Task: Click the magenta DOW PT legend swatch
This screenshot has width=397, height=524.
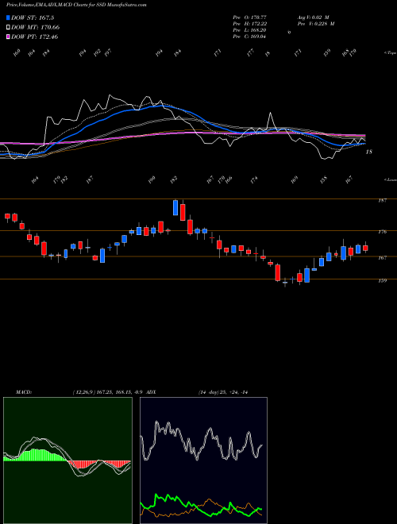Action: click(8, 37)
